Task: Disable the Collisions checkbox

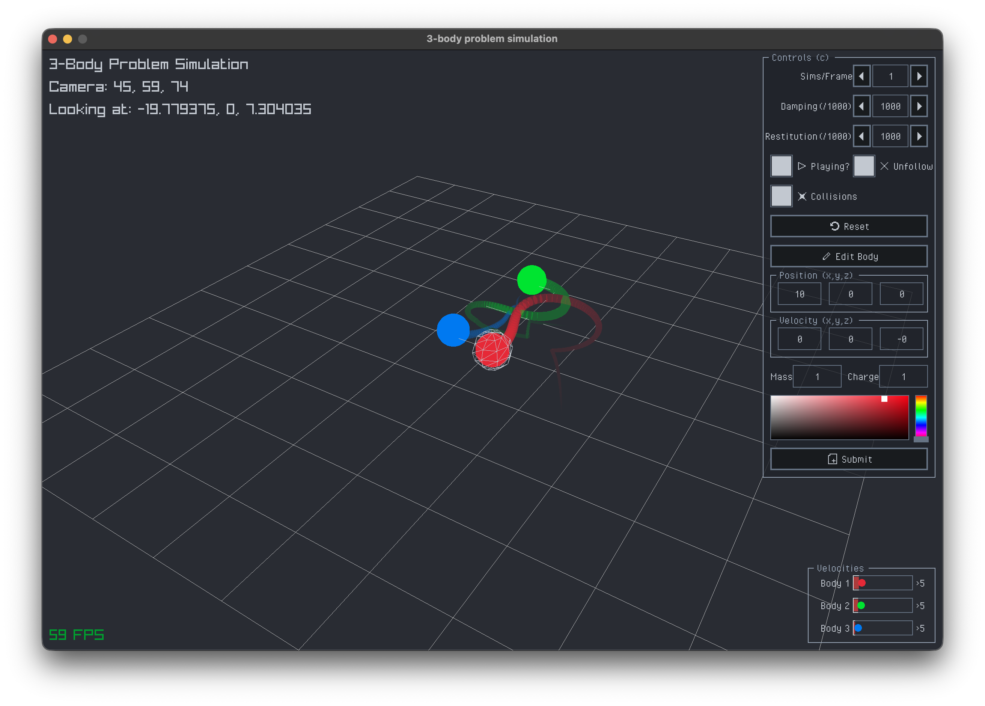Action: coord(781,196)
